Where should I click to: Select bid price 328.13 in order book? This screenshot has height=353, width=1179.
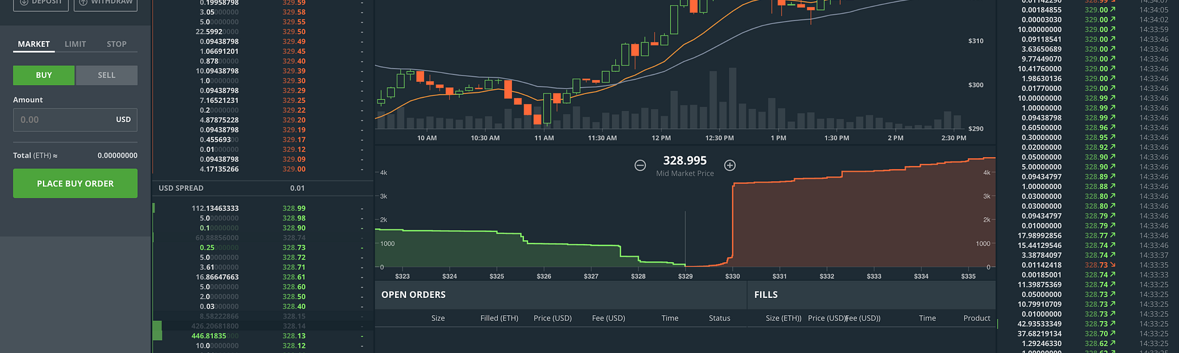tap(294, 336)
